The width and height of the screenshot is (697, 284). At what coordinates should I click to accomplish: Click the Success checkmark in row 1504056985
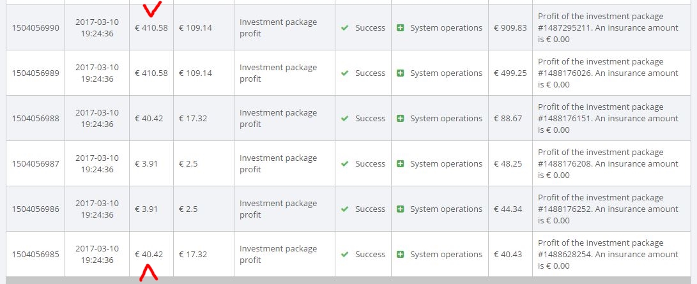coord(345,255)
